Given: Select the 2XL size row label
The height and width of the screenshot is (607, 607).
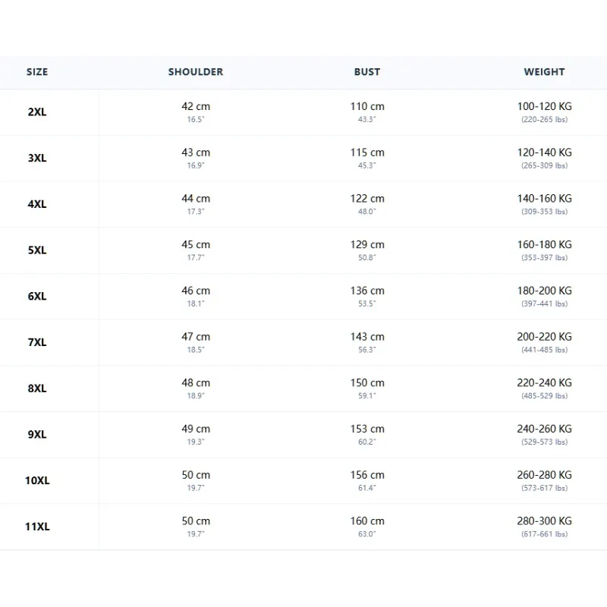Looking at the screenshot, I should coord(37,112).
